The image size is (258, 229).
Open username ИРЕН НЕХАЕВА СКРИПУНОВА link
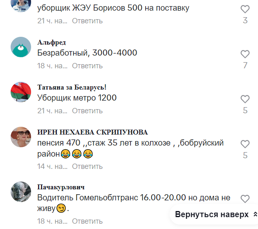click(92, 132)
